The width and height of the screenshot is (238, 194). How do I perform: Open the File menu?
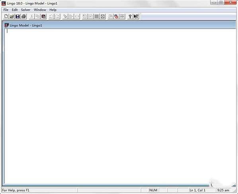[6, 10]
